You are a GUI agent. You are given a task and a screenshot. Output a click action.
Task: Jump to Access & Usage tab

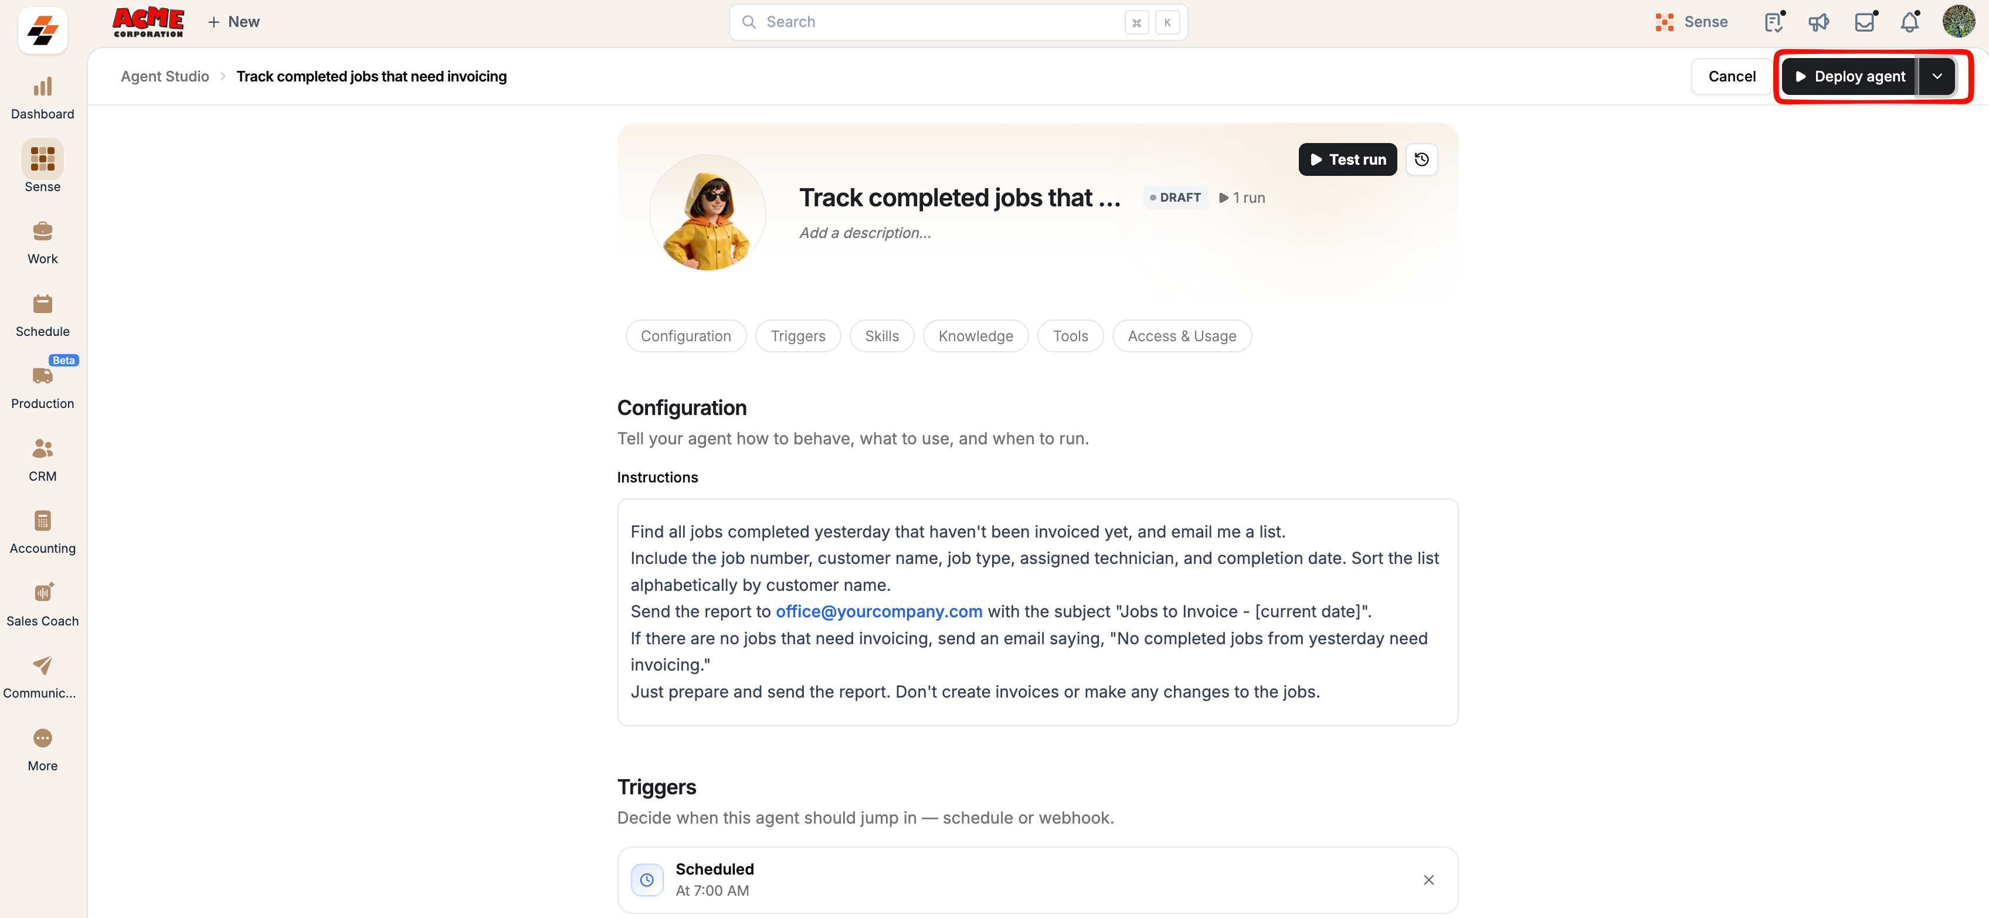(x=1182, y=336)
